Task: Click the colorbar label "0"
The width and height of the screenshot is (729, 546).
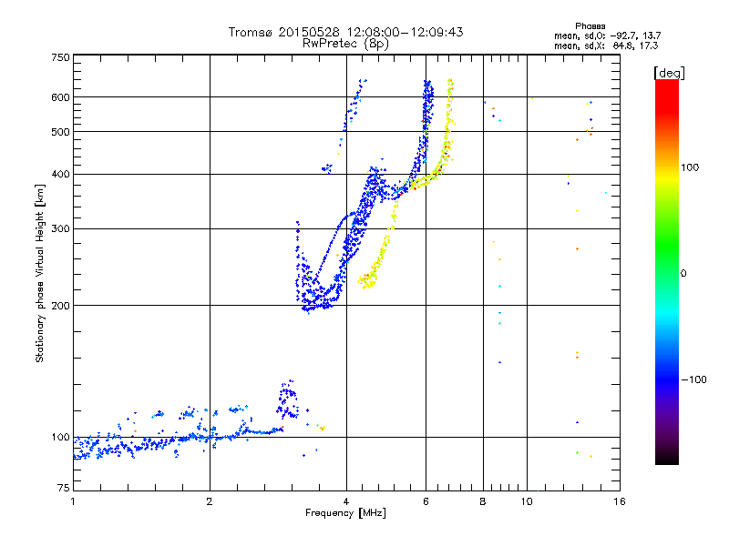Action: click(x=683, y=274)
